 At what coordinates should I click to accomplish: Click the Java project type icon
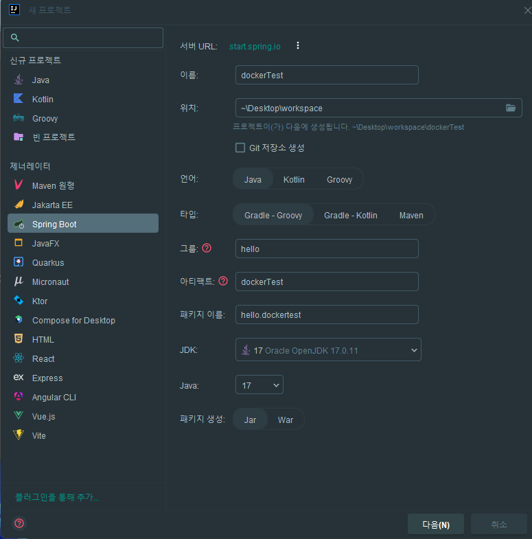point(19,80)
